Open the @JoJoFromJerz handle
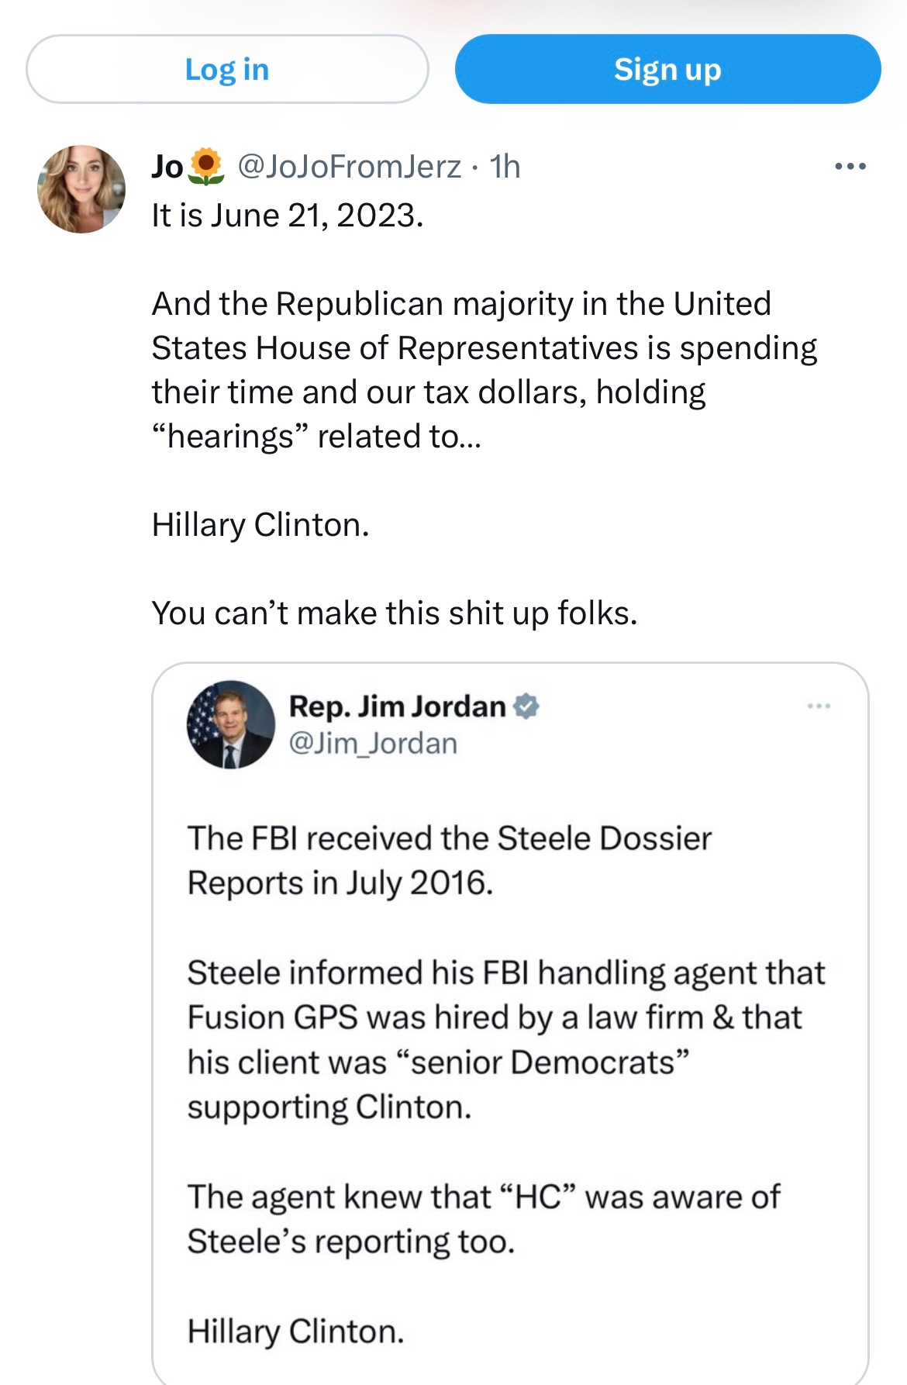The height and width of the screenshot is (1385, 907). pos(349,167)
